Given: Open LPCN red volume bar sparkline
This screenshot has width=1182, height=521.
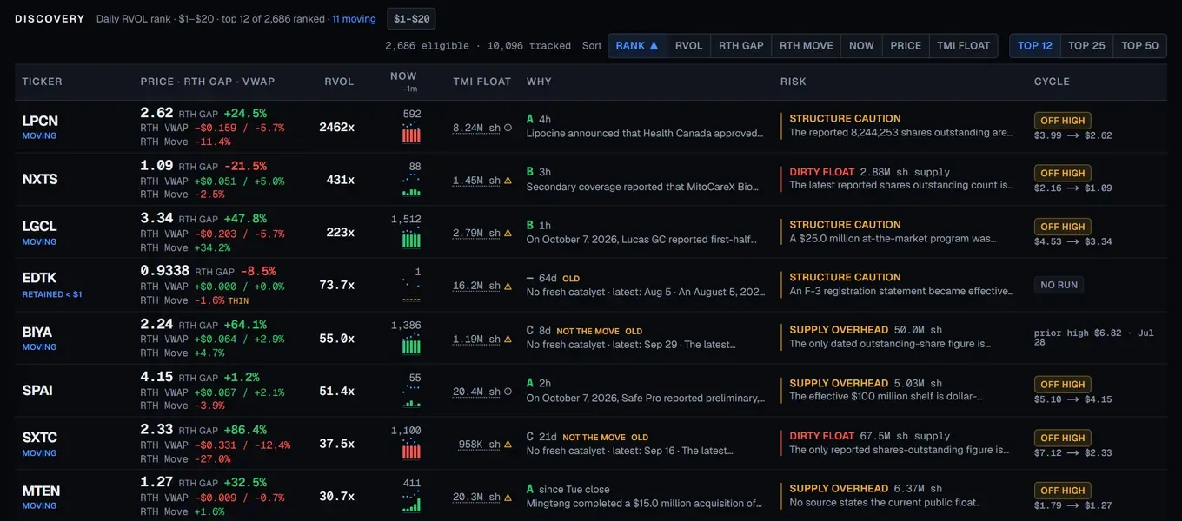Looking at the screenshot, I should 411,134.
